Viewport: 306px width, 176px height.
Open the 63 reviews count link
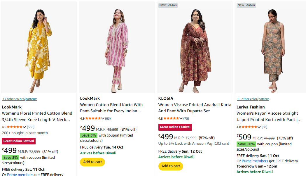point(108,118)
